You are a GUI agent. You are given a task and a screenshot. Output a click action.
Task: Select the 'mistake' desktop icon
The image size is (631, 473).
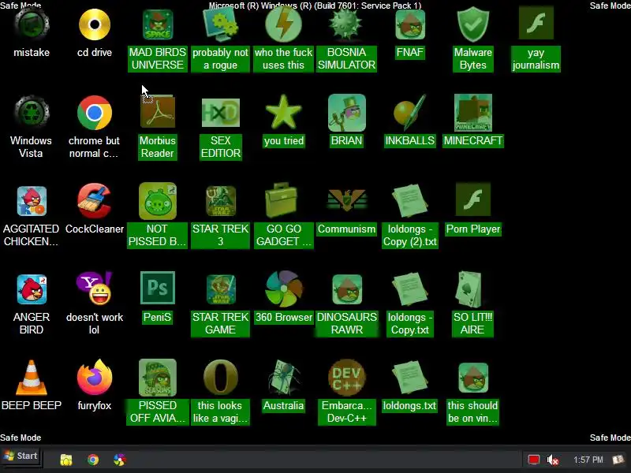(32, 25)
